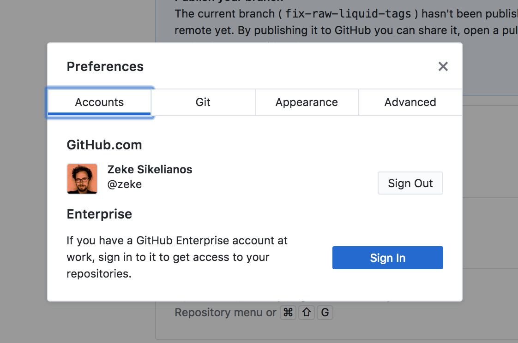Click the Enterprise sign-in description text
Screen dimensions: 518x343
tap(177, 257)
